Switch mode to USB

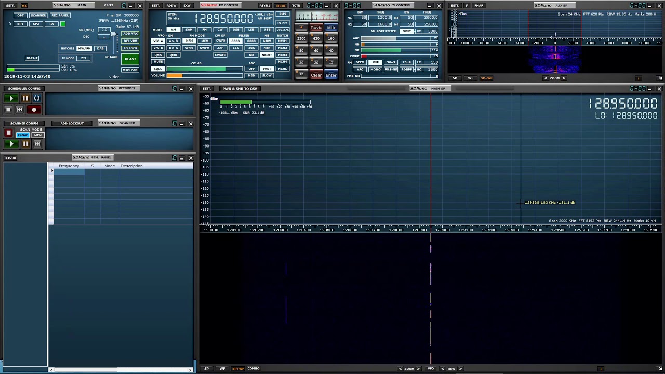coord(267,30)
